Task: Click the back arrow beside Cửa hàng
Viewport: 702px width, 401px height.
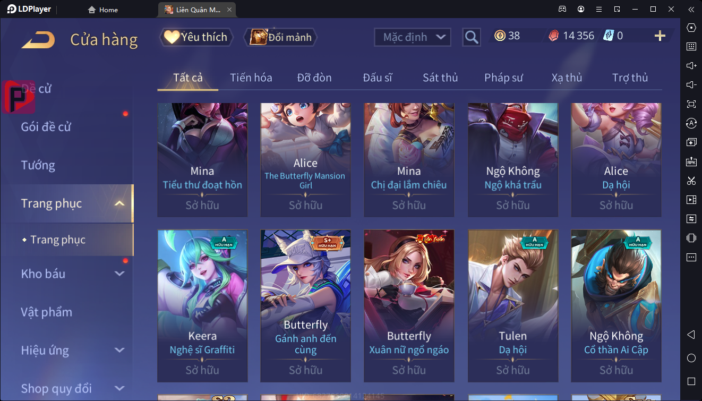Action: point(38,40)
